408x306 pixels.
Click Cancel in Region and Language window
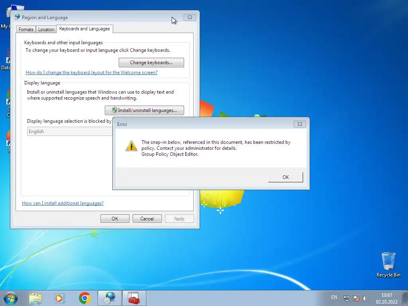click(x=147, y=219)
